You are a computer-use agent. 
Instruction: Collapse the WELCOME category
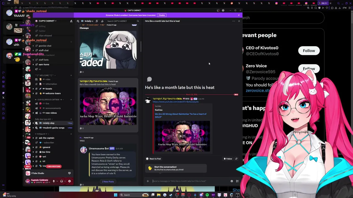coord(45,75)
